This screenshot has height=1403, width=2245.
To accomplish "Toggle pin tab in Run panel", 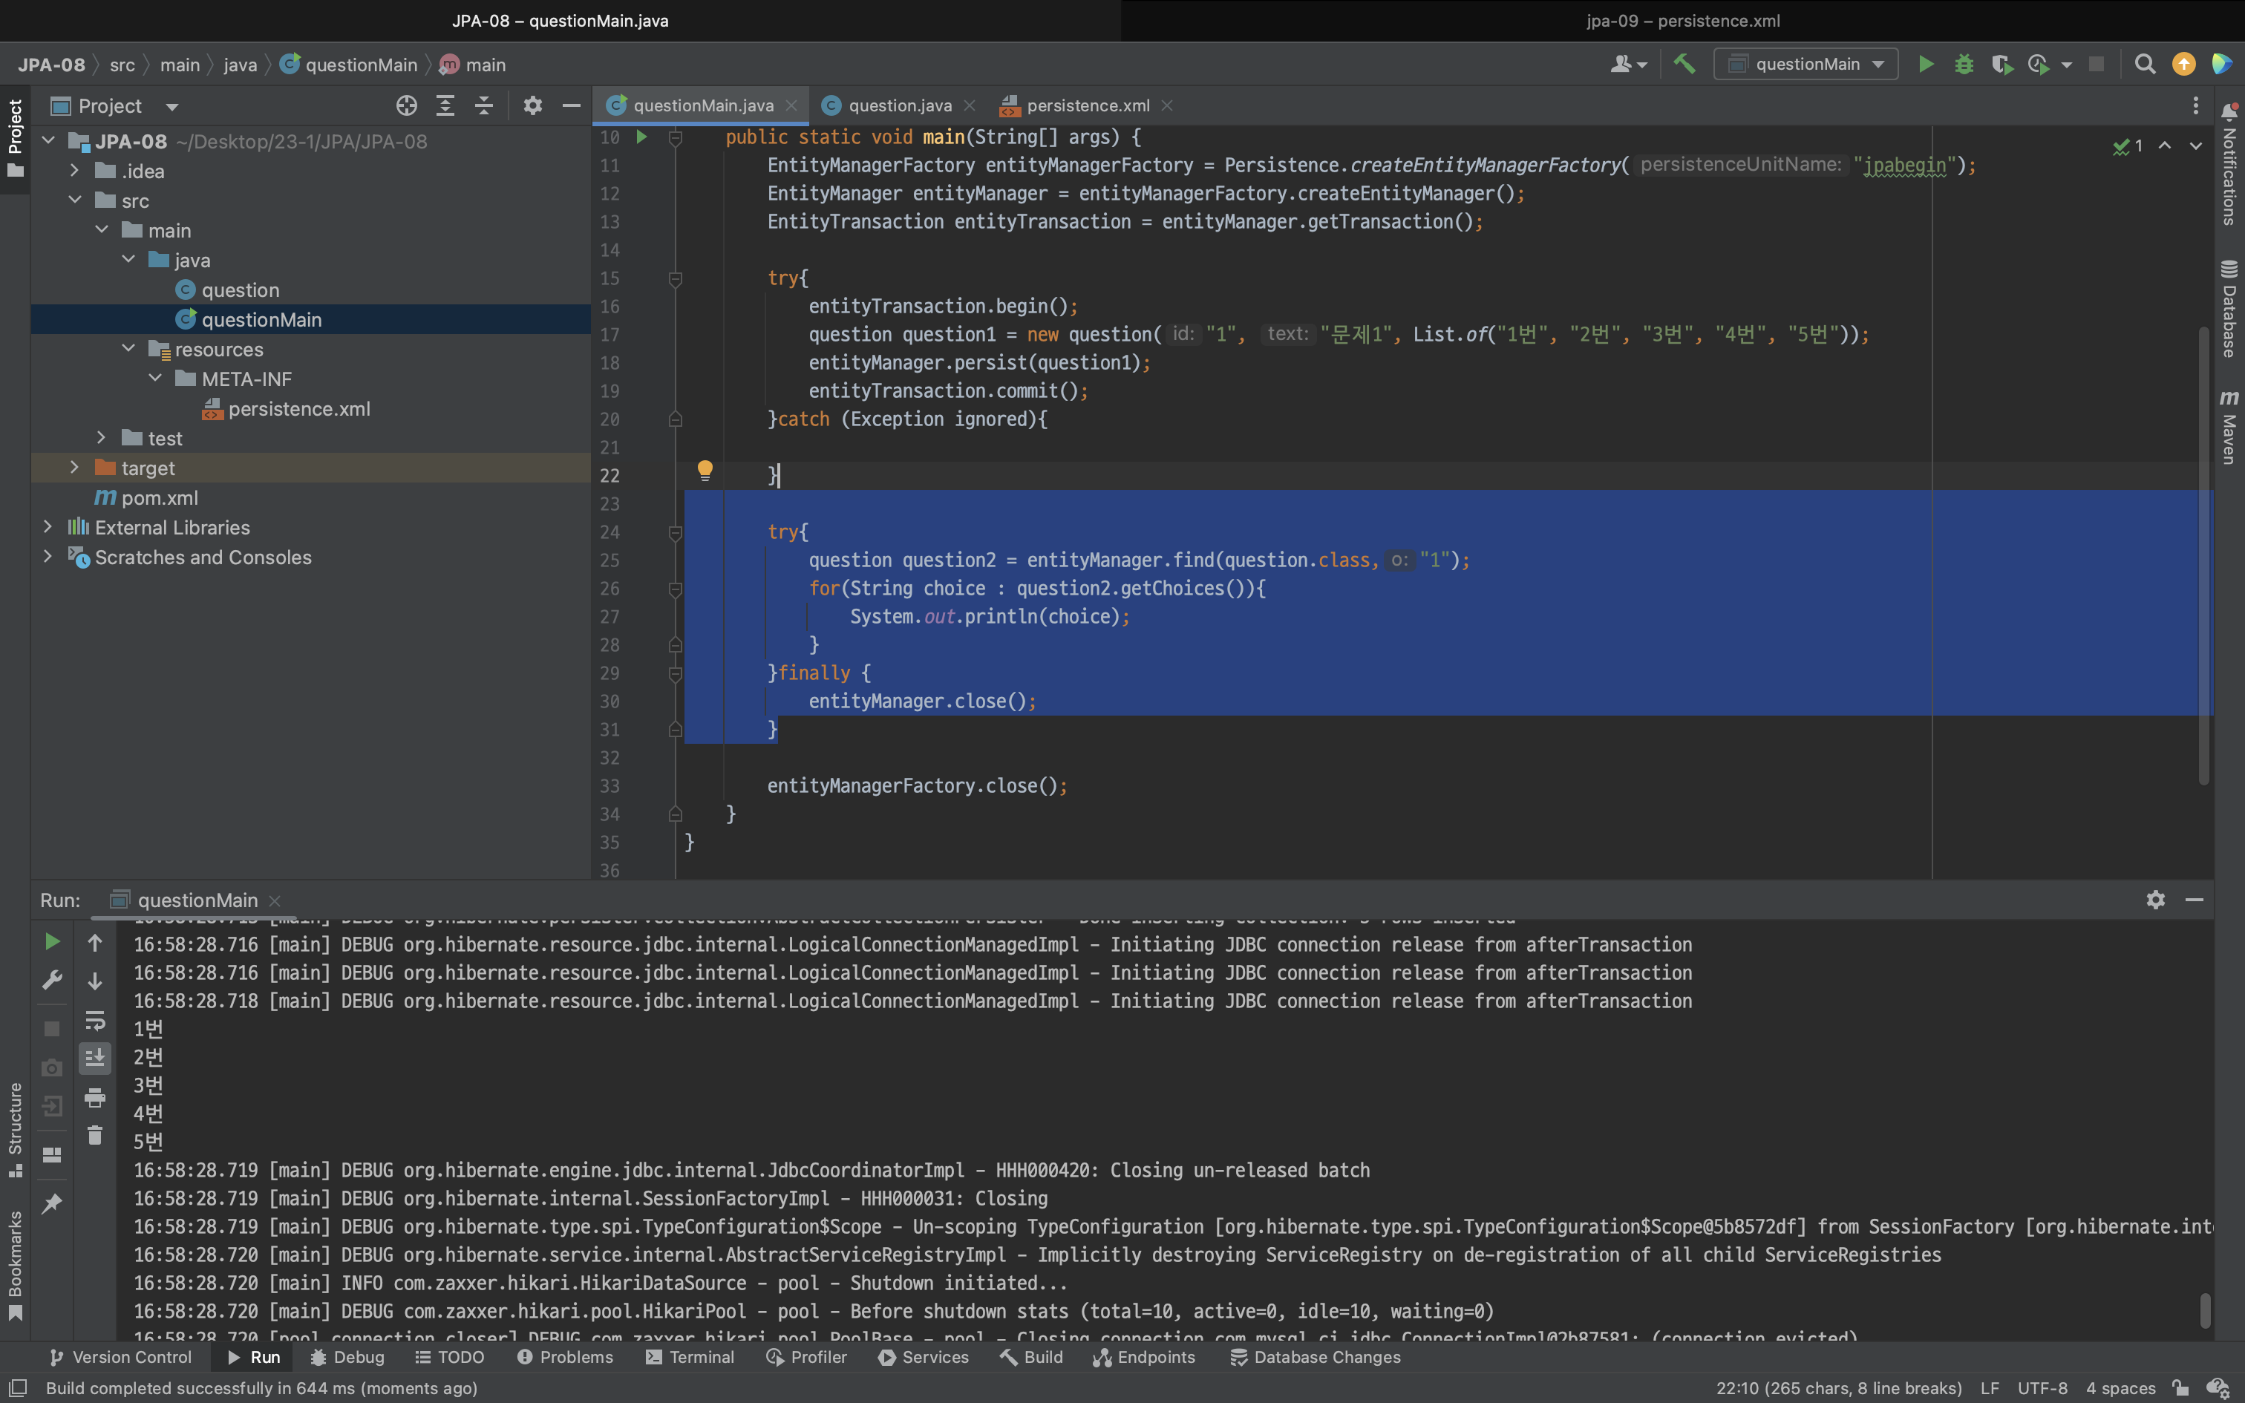I will point(52,1203).
